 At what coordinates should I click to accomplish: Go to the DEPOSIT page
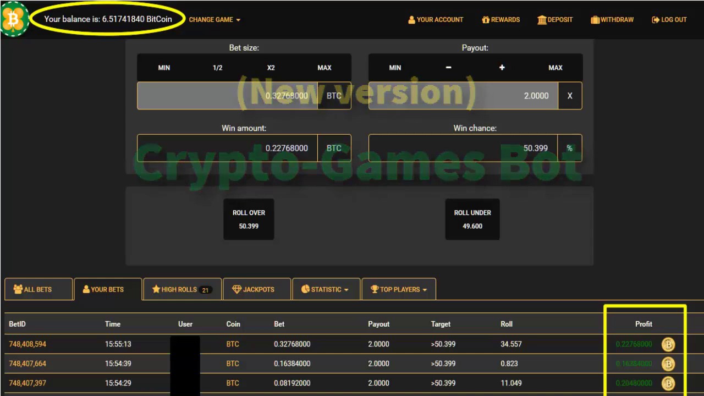coord(555,19)
